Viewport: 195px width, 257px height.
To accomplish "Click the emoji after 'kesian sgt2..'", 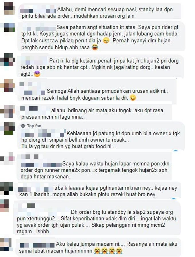I will point(37,74).
